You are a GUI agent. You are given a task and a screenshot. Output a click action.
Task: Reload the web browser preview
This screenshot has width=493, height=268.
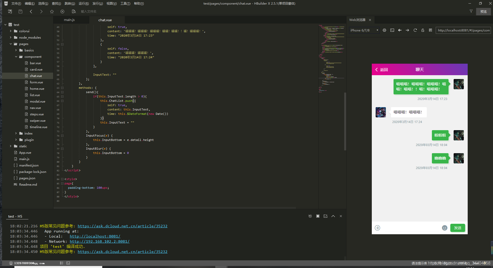tap(415, 30)
